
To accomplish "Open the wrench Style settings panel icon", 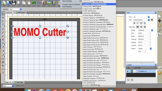I will point(159,30).
